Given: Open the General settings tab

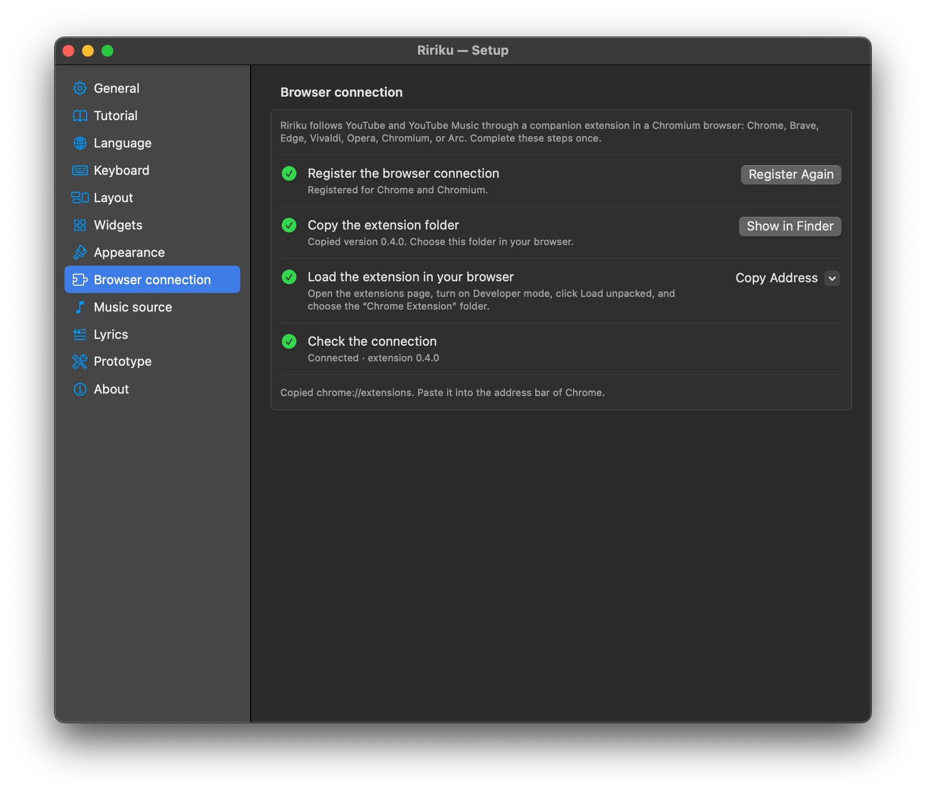Looking at the screenshot, I should pos(152,88).
